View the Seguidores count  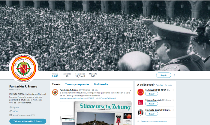(80, 75)
